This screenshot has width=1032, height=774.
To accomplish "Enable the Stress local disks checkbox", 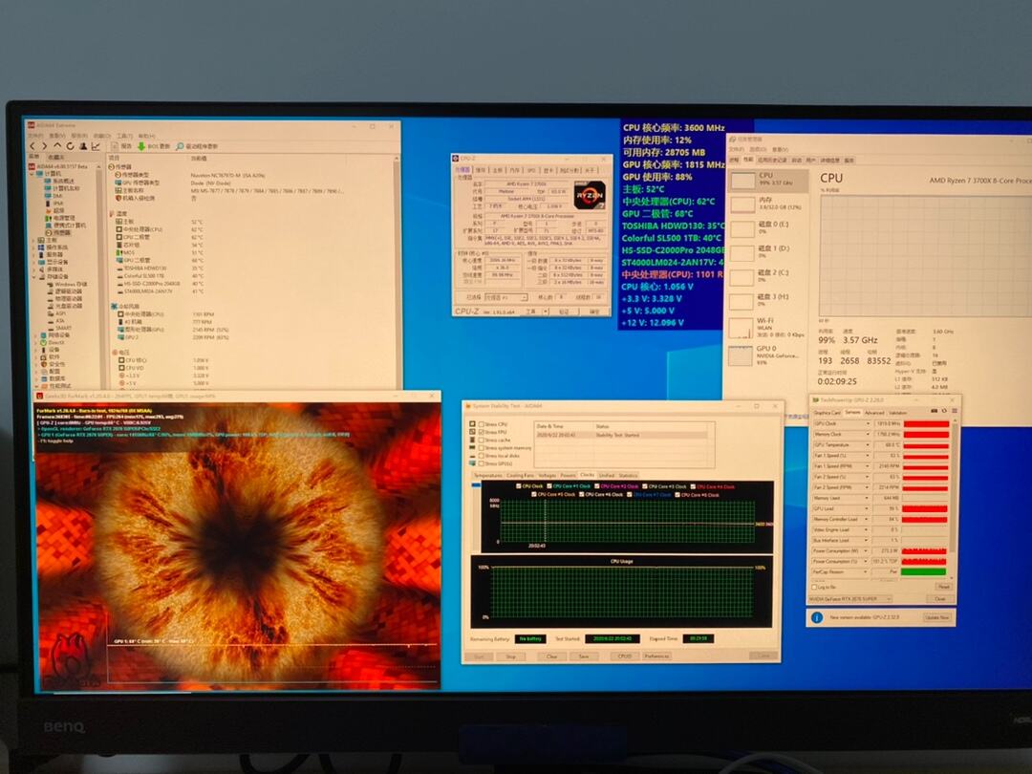I will (481, 456).
